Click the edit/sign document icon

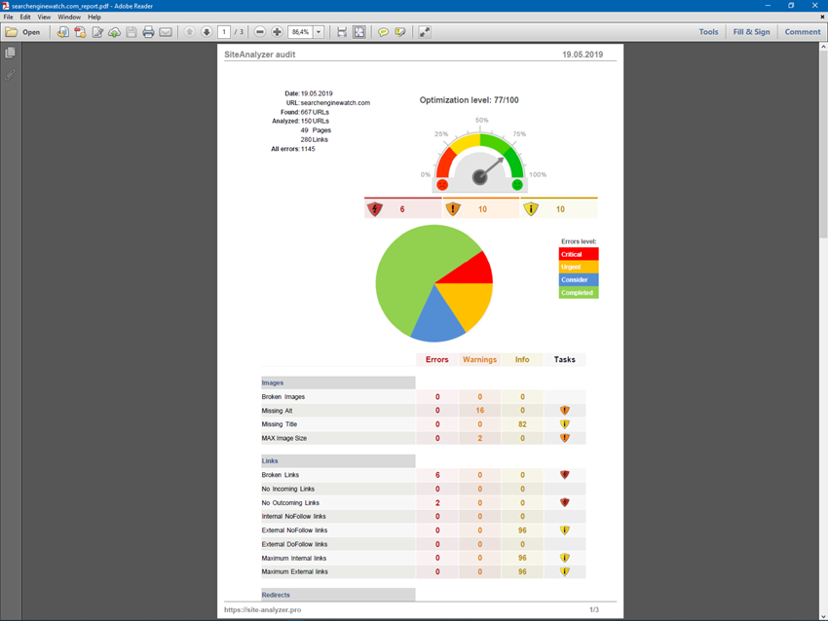[97, 32]
